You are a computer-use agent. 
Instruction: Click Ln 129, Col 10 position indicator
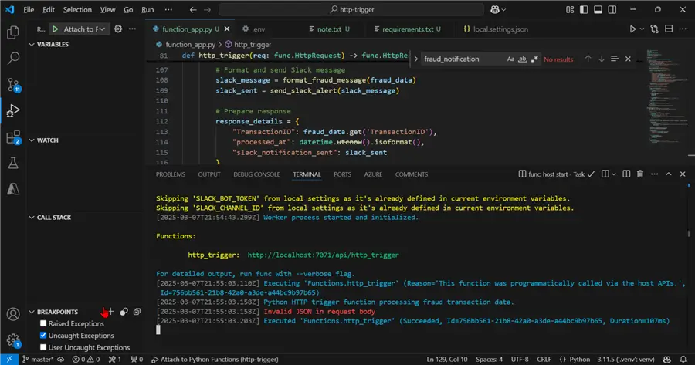[x=447, y=360]
